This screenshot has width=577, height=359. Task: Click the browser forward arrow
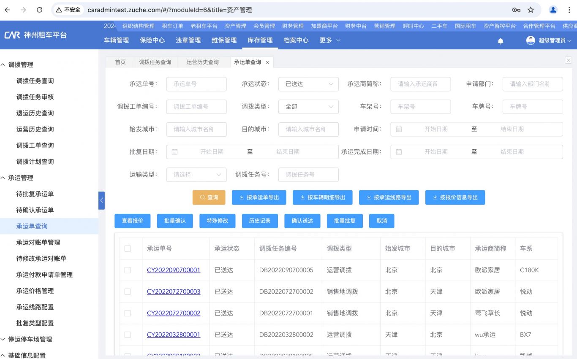click(x=23, y=10)
